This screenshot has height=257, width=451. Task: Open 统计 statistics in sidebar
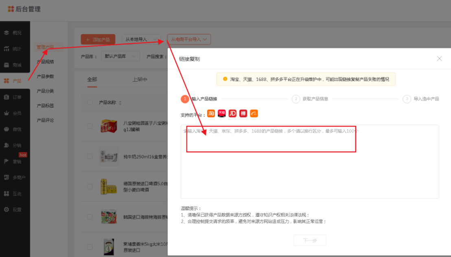coord(17,49)
